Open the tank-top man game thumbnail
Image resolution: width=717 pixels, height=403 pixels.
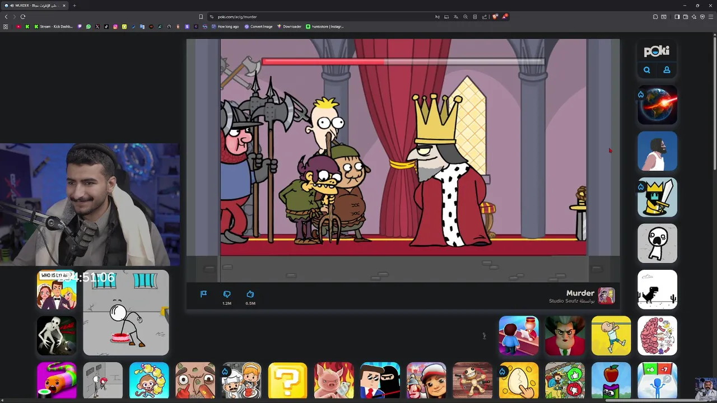tap(657, 151)
